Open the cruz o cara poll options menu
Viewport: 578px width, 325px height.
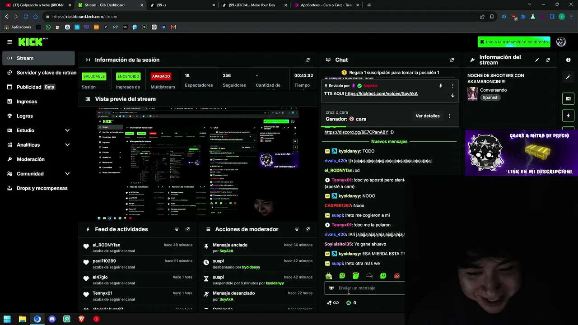coord(449,116)
